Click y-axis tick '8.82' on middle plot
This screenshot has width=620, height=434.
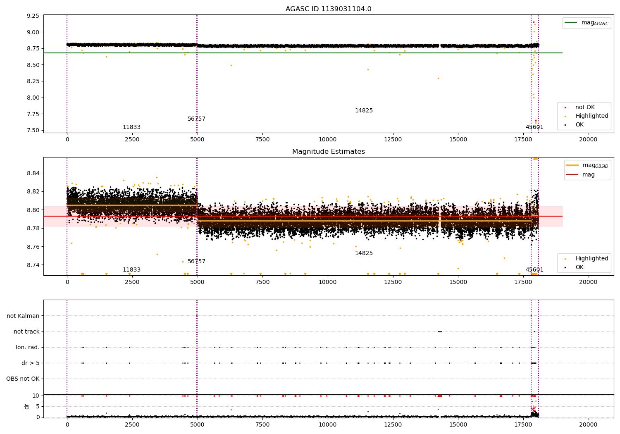(x=32, y=192)
